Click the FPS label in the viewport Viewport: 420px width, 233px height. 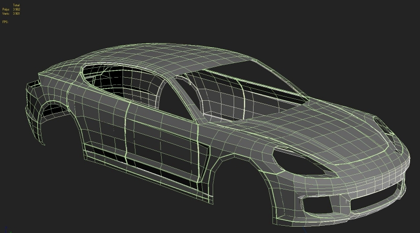click(x=5, y=22)
